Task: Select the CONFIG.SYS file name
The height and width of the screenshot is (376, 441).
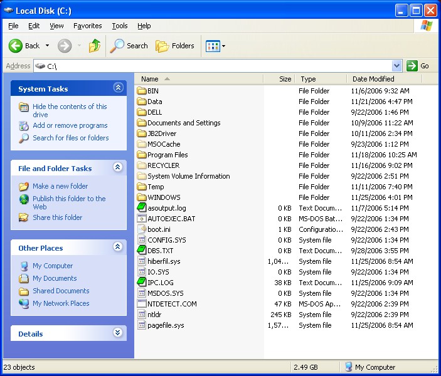Action: tap(167, 240)
